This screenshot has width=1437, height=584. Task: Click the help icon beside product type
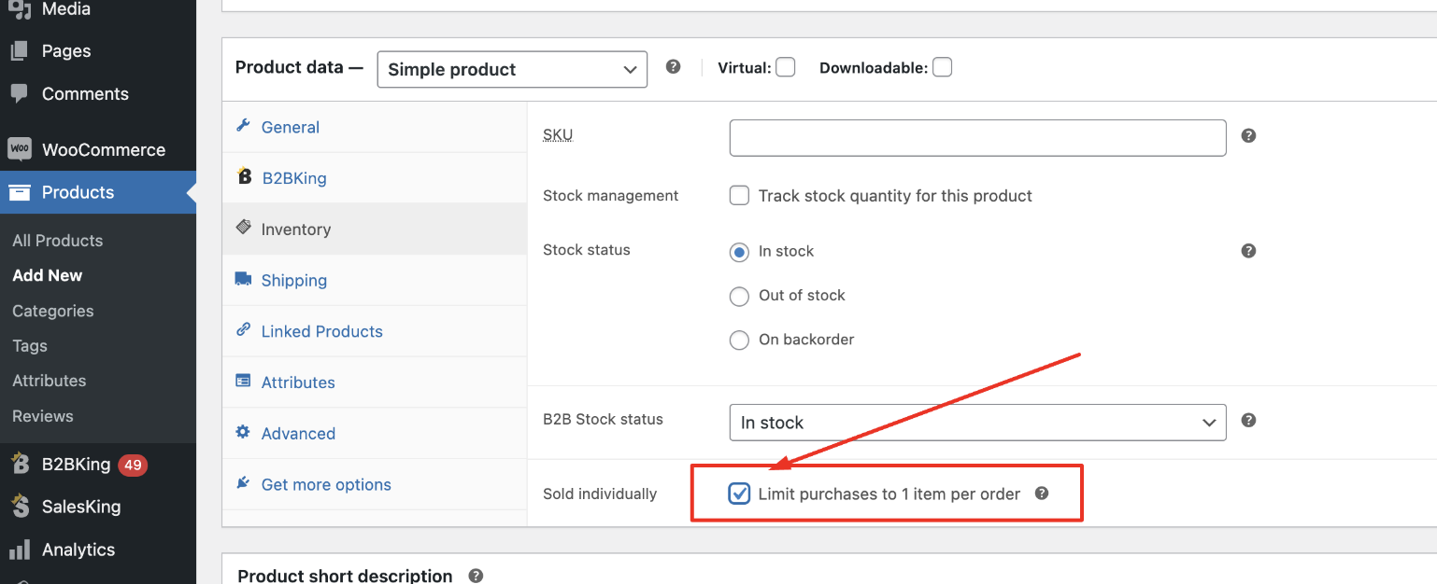pyautogui.click(x=673, y=67)
